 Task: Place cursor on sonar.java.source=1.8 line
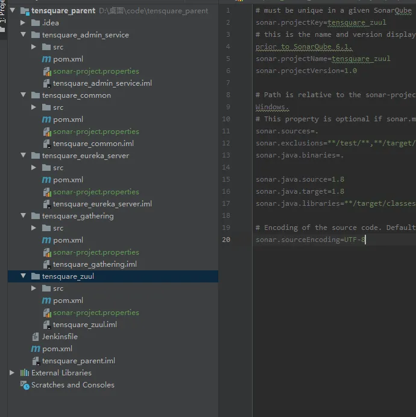coord(300,179)
